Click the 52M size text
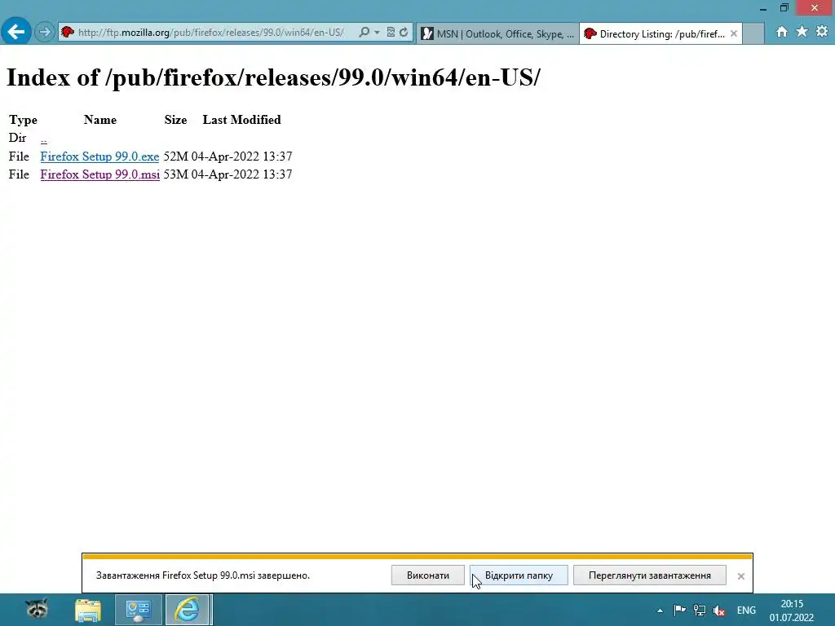The width and height of the screenshot is (835, 626). click(176, 156)
